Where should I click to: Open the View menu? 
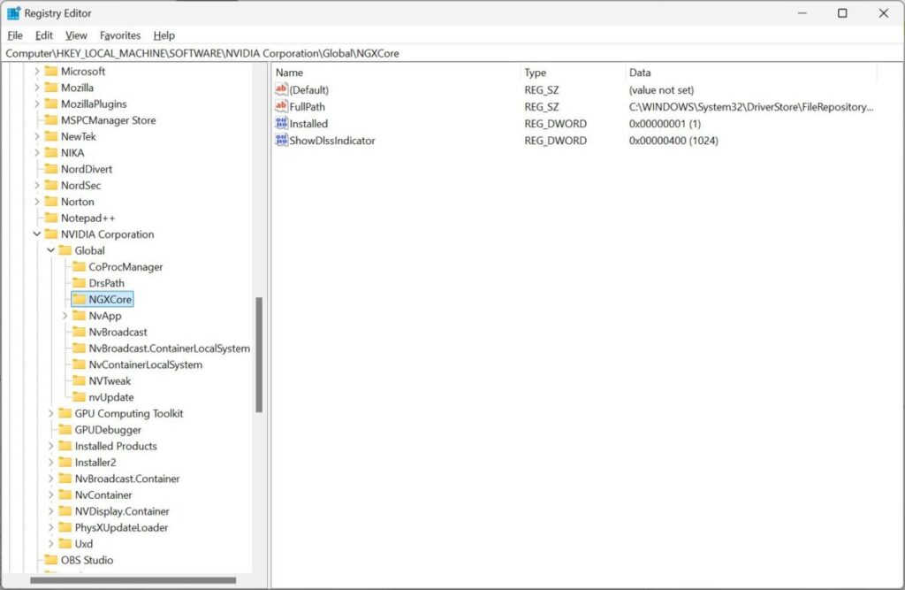tap(76, 35)
